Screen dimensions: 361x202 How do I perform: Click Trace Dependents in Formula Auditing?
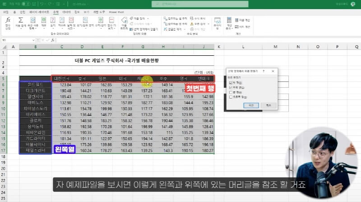[175, 24]
